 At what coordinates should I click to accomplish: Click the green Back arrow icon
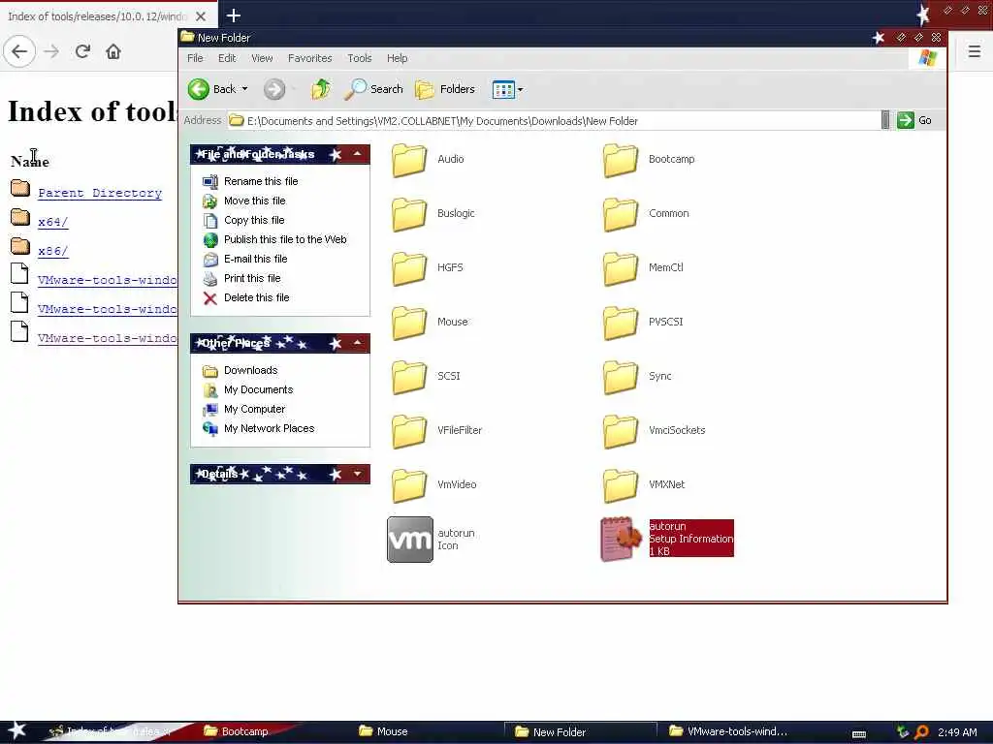(198, 89)
